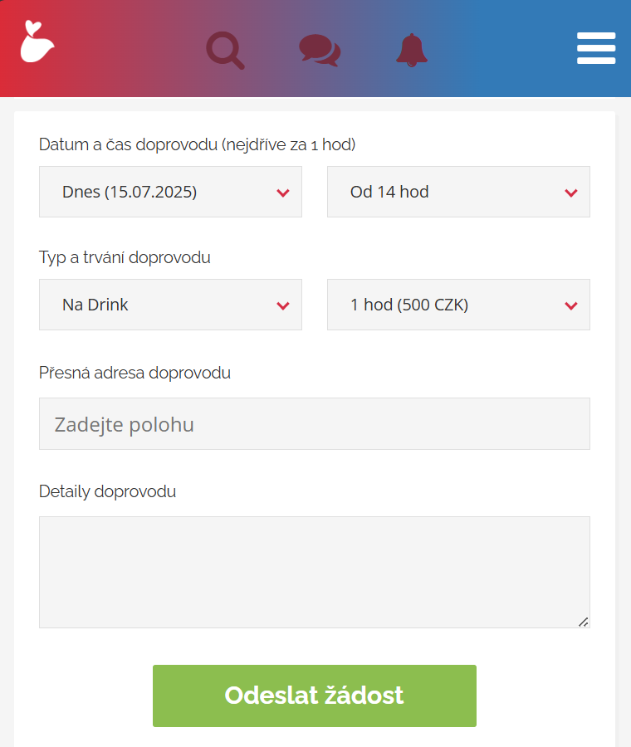Open the chat messages bubble icon

(320, 51)
